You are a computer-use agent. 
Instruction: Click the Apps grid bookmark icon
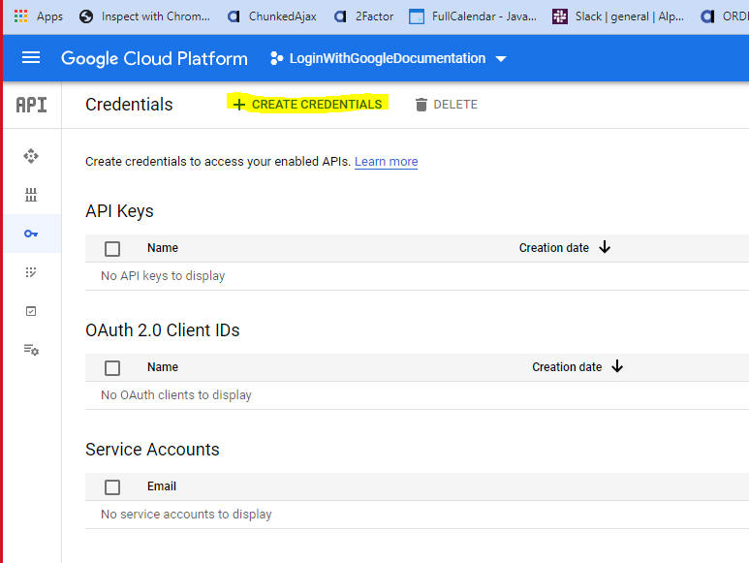[20, 16]
